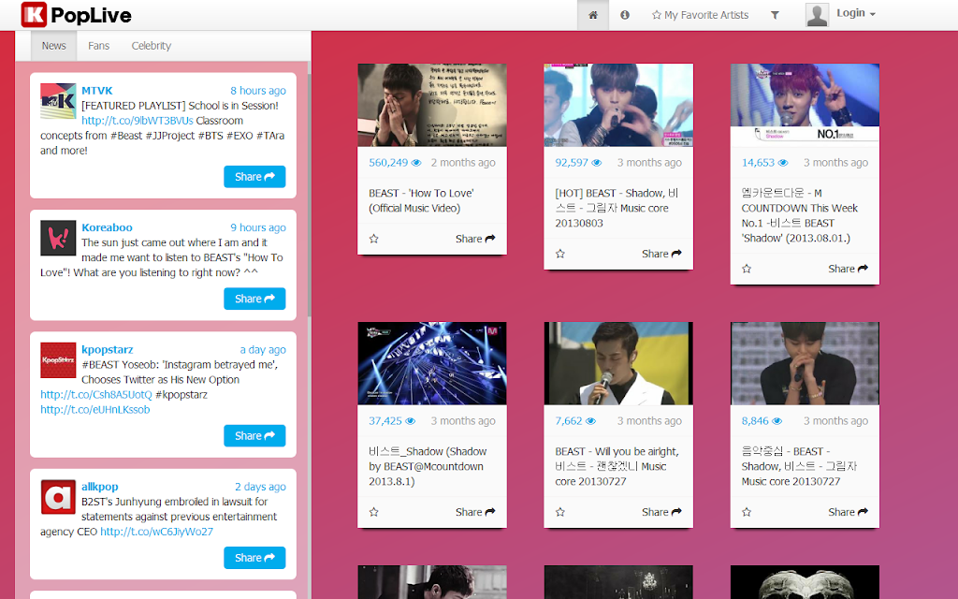Screen dimensions: 958x599
Task: Share the M COUNTDOWN No.1 video
Action: click(848, 269)
